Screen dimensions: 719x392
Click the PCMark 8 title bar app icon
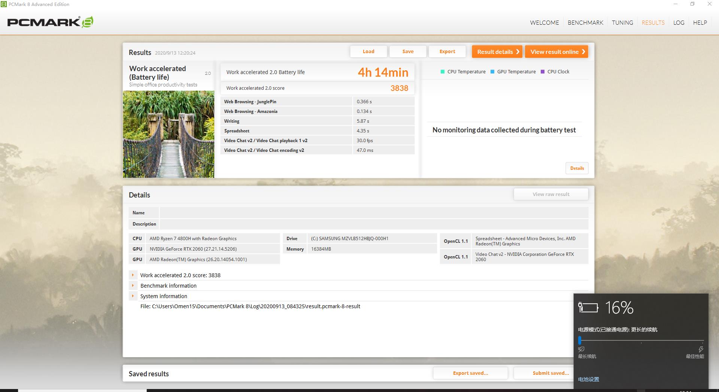click(4, 4)
